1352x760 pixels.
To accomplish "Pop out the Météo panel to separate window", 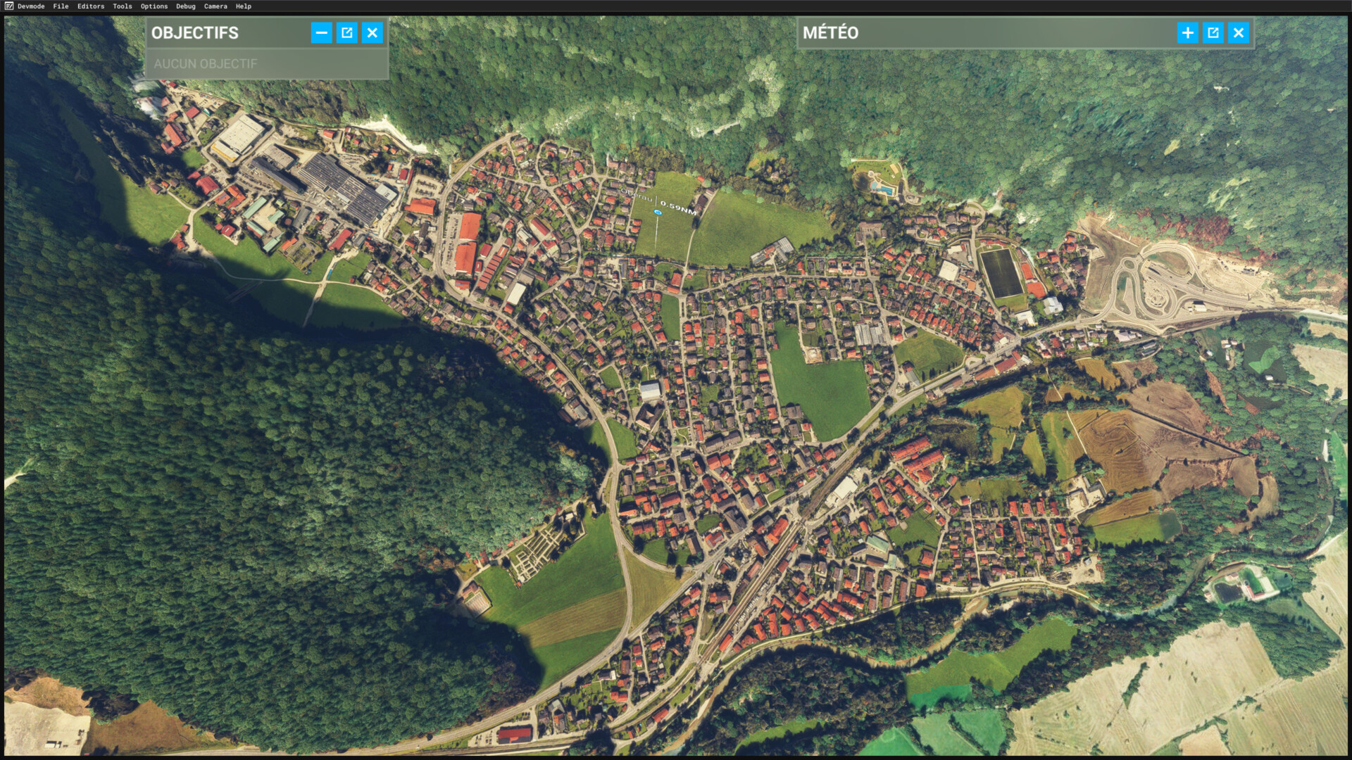I will pos(1213,32).
